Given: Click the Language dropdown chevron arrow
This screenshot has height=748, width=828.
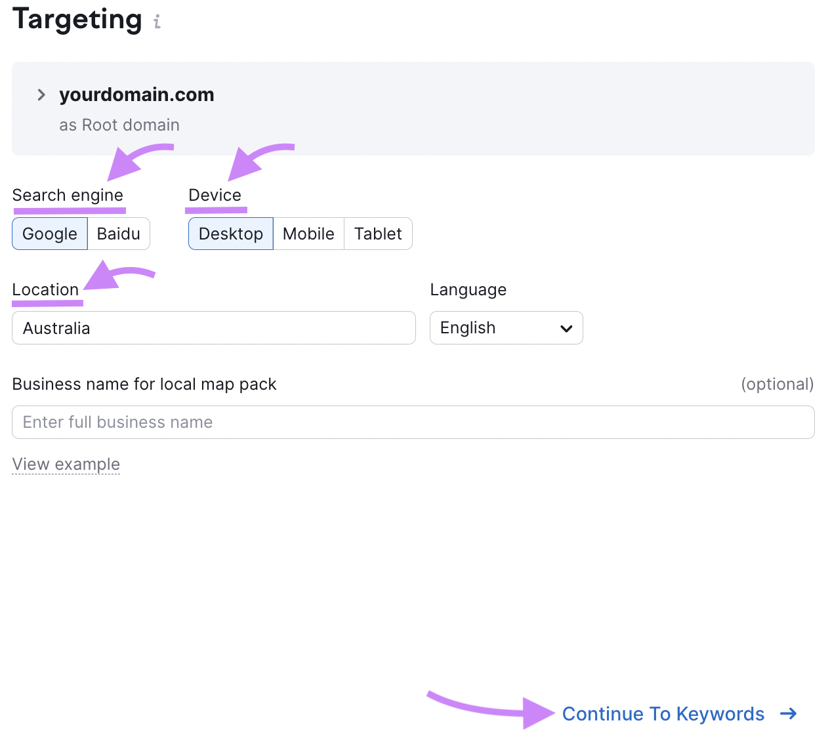Looking at the screenshot, I should [x=566, y=329].
